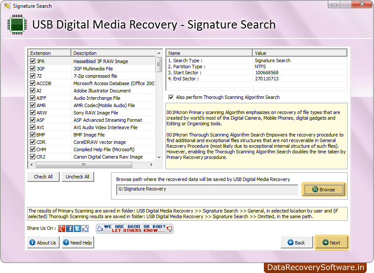Click the recovery path field 'G:\Signature Recovery'
Image resolution: width=374 pixels, height=273 pixels.
pos(207,190)
